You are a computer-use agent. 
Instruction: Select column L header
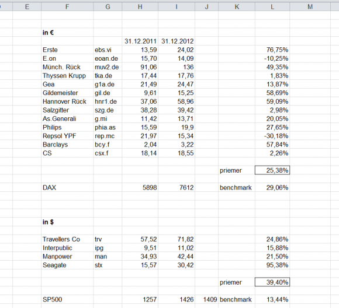point(272,6)
